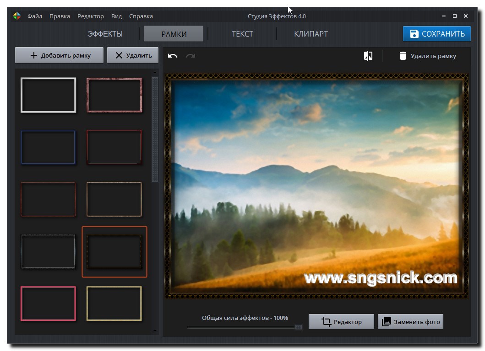Click the frame list scrollbar thumb
The image size is (485, 351).
155,129
